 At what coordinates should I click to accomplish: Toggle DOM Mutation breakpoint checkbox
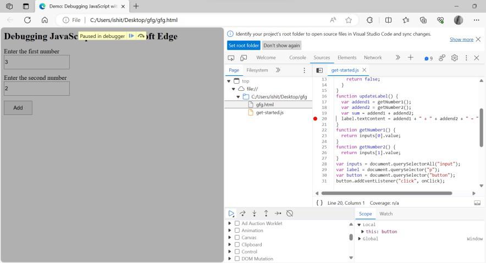[x=237, y=259]
